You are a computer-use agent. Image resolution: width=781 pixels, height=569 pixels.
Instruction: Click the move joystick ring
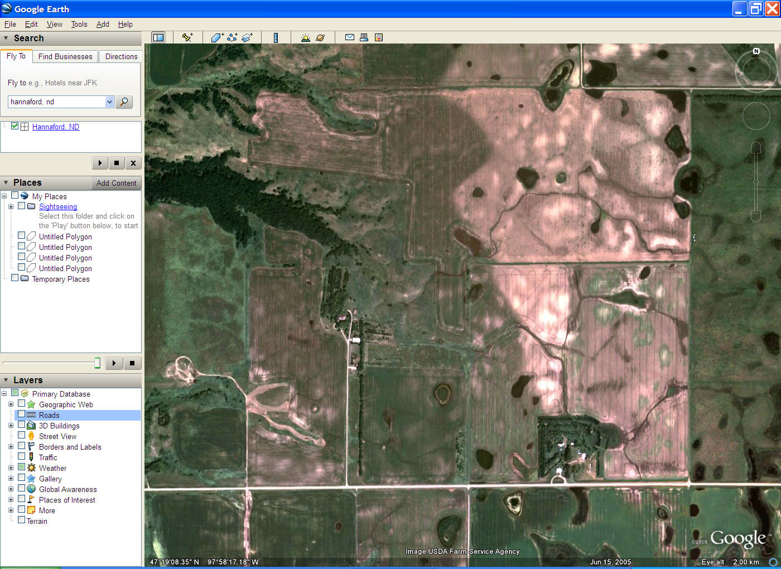point(756,116)
